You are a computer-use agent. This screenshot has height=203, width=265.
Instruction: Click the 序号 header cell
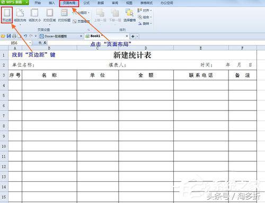click(x=15, y=75)
